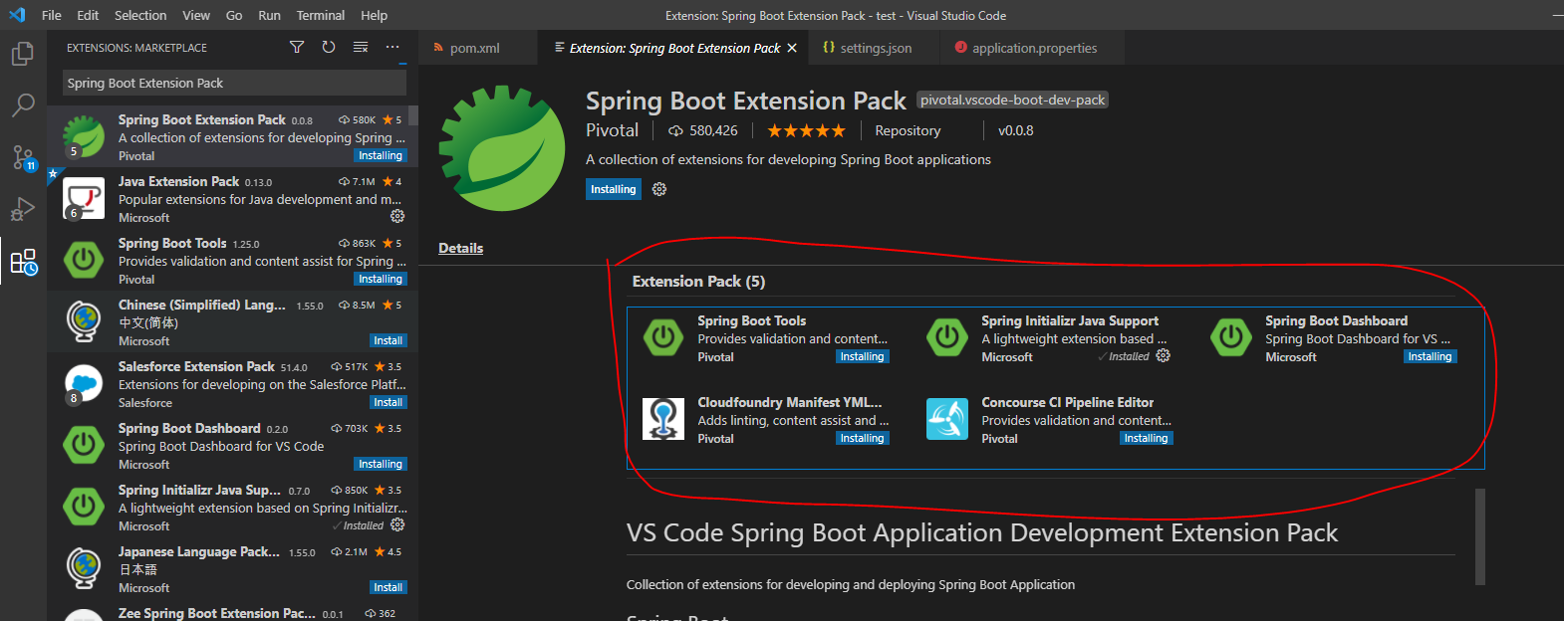
Task: Close the Spring Boot Extension Pack tab
Action: (792, 48)
